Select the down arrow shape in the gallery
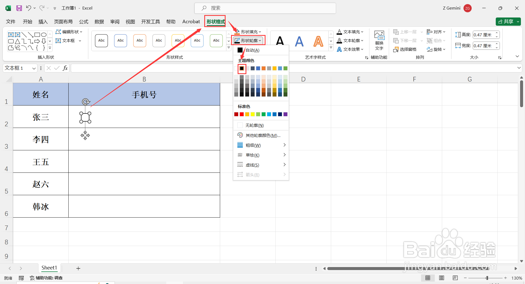 click(x=44, y=41)
